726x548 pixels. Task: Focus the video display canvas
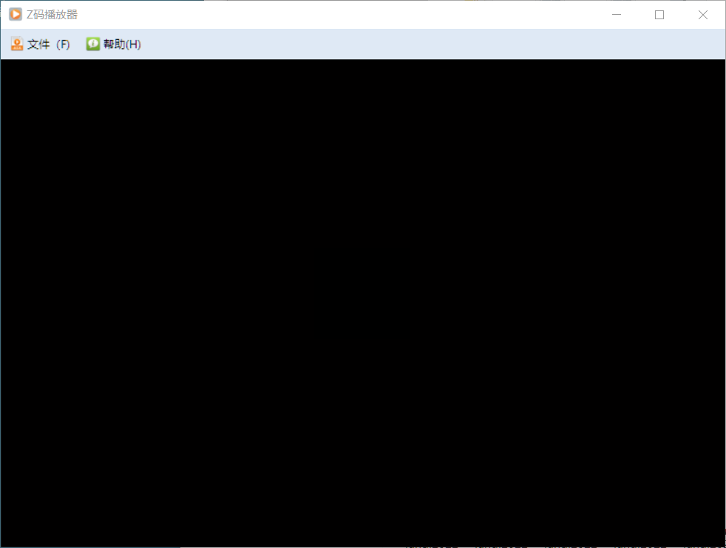point(363,303)
